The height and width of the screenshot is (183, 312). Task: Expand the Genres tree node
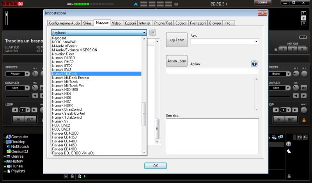[5, 156]
